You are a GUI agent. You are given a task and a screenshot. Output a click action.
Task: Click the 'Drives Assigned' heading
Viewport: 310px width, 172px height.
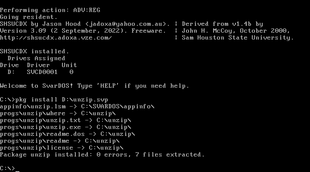pyautogui.click(x=37, y=58)
